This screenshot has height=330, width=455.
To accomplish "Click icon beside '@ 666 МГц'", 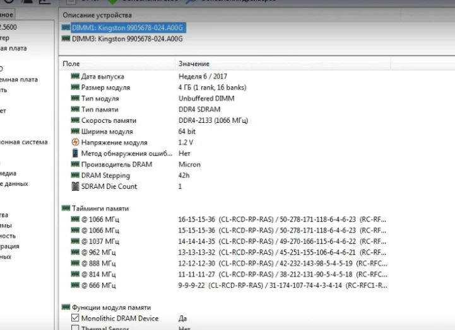I will point(75,285).
